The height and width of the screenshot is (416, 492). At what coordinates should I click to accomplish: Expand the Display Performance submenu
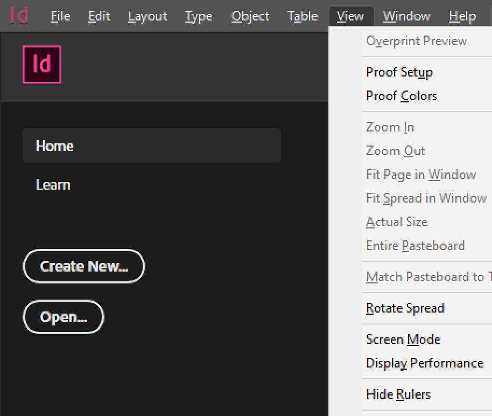click(x=425, y=363)
